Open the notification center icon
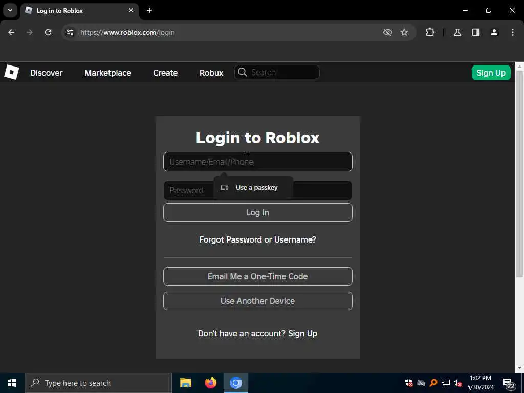Screen dimensions: 524x393 tap(509, 384)
